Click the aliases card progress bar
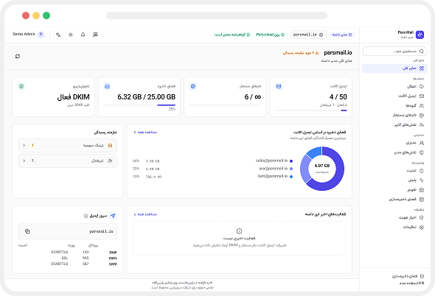 pyautogui.click(x=225, y=105)
